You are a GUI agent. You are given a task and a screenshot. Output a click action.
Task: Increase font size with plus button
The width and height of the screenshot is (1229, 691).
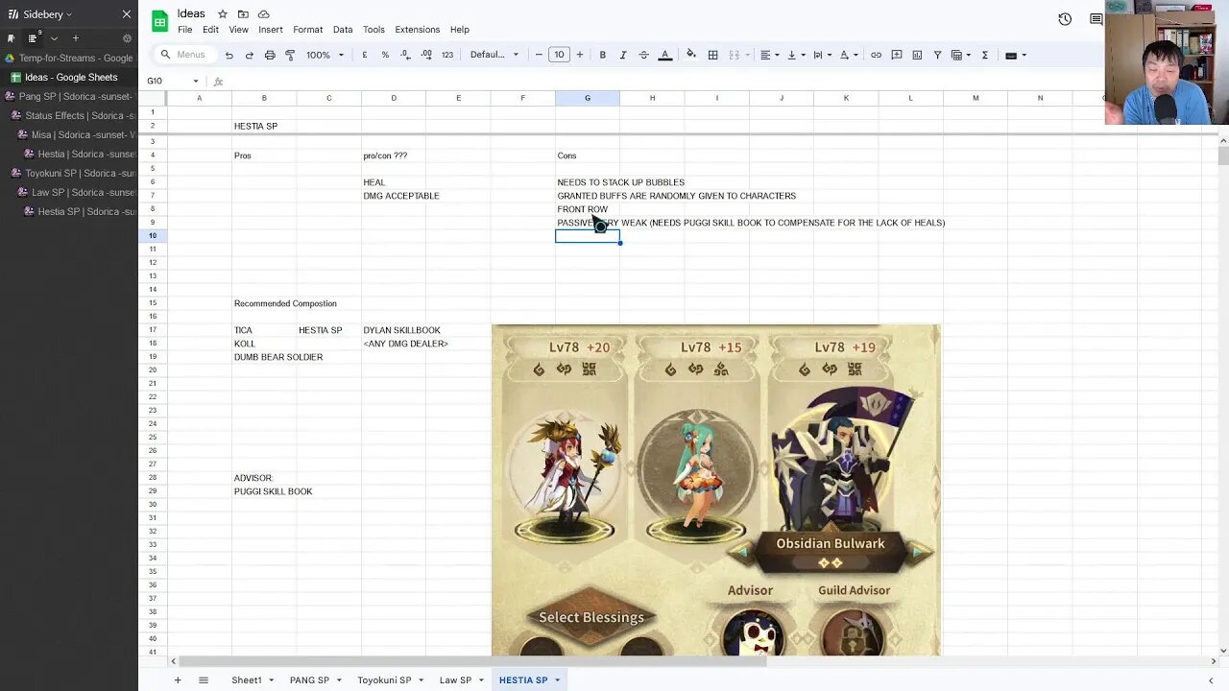[x=579, y=55]
